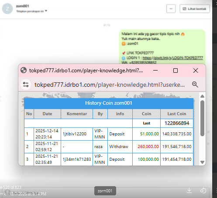The width and height of the screenshot is (217, 198).
Task: Click date 2025-11-21 02:59:12
Action: [x=47, y=146]
